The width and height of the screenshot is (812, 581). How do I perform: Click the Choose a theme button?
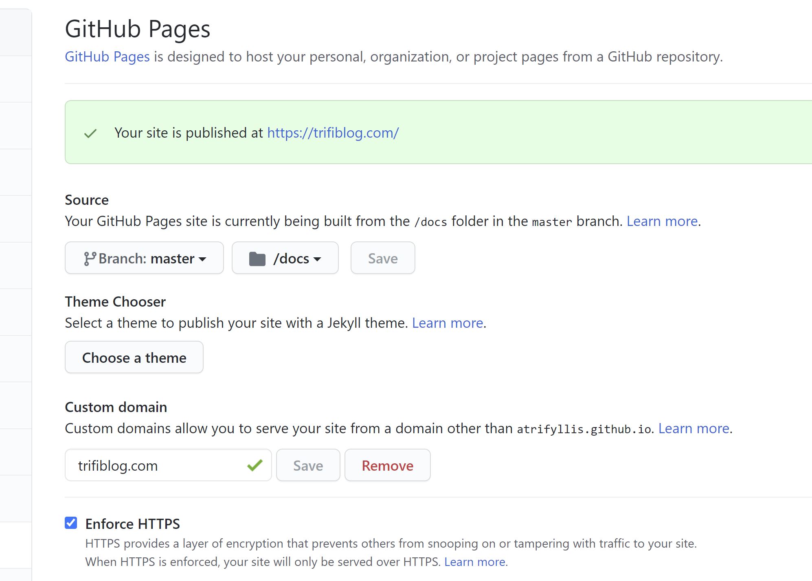pyautogui.click(x=134, y=357)
